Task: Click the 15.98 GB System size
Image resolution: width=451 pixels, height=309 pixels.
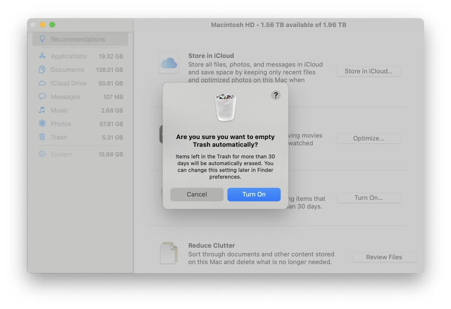Action: click(x=110, y=154)
